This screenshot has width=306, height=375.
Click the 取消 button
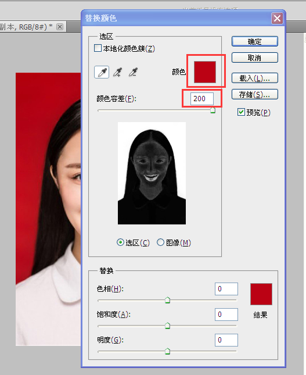pyautogui.click(x=255, y=58)
